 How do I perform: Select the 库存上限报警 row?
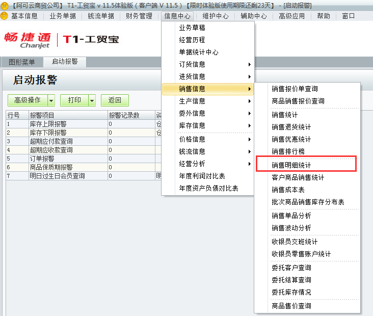coord(84,124)
